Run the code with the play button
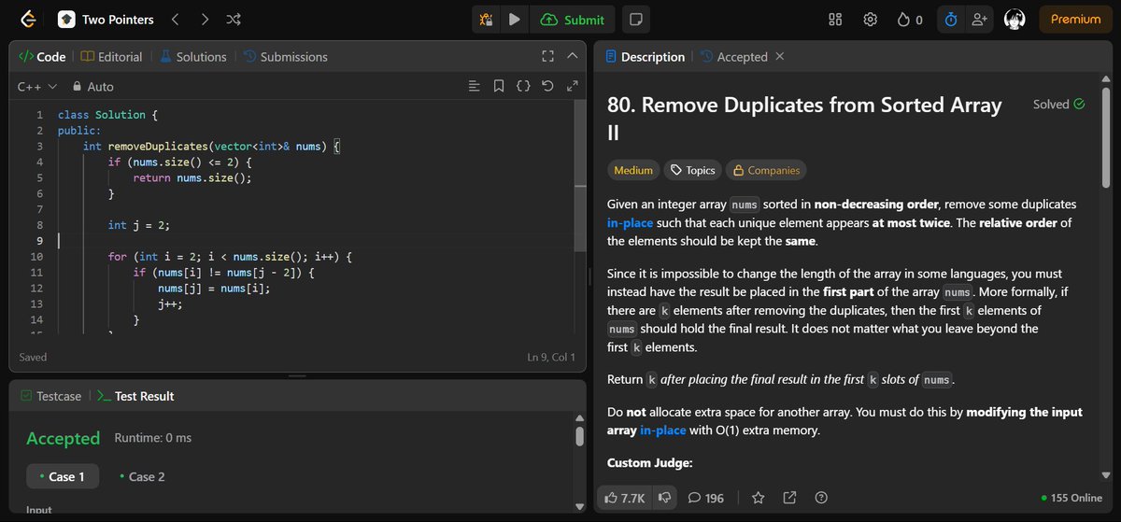 point(514,20)
